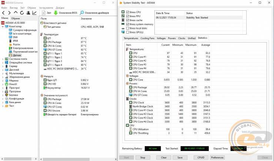Switch to the Обране tab
274x161 pixels.
click(x=16, y=18)
